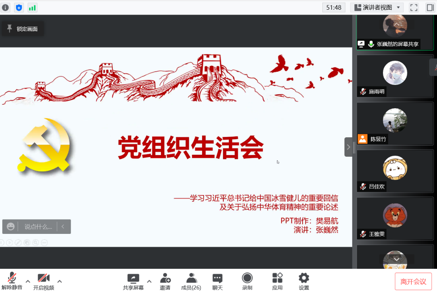The height and width of the screenshot is (294, 437).
Task: Open the meeting info icon
Action: [x=5, y=7]
